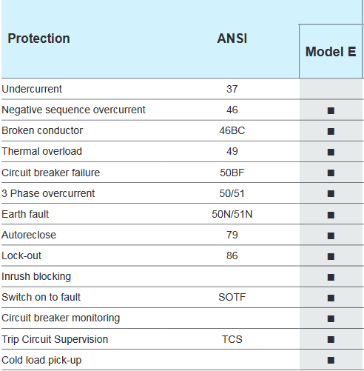The height and width of the screenshot is (371, 364).
Task: Click the Model E mark for Negative sequence overcurrent
Action: tap(331, 110)
